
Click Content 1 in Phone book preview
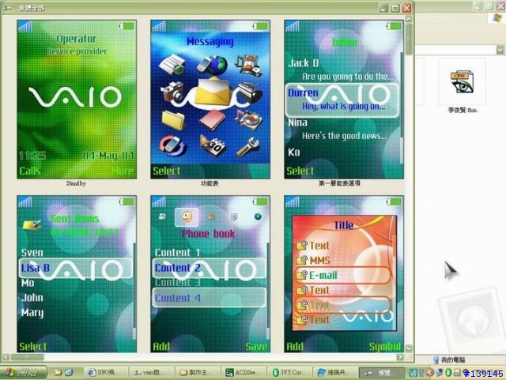177,252
